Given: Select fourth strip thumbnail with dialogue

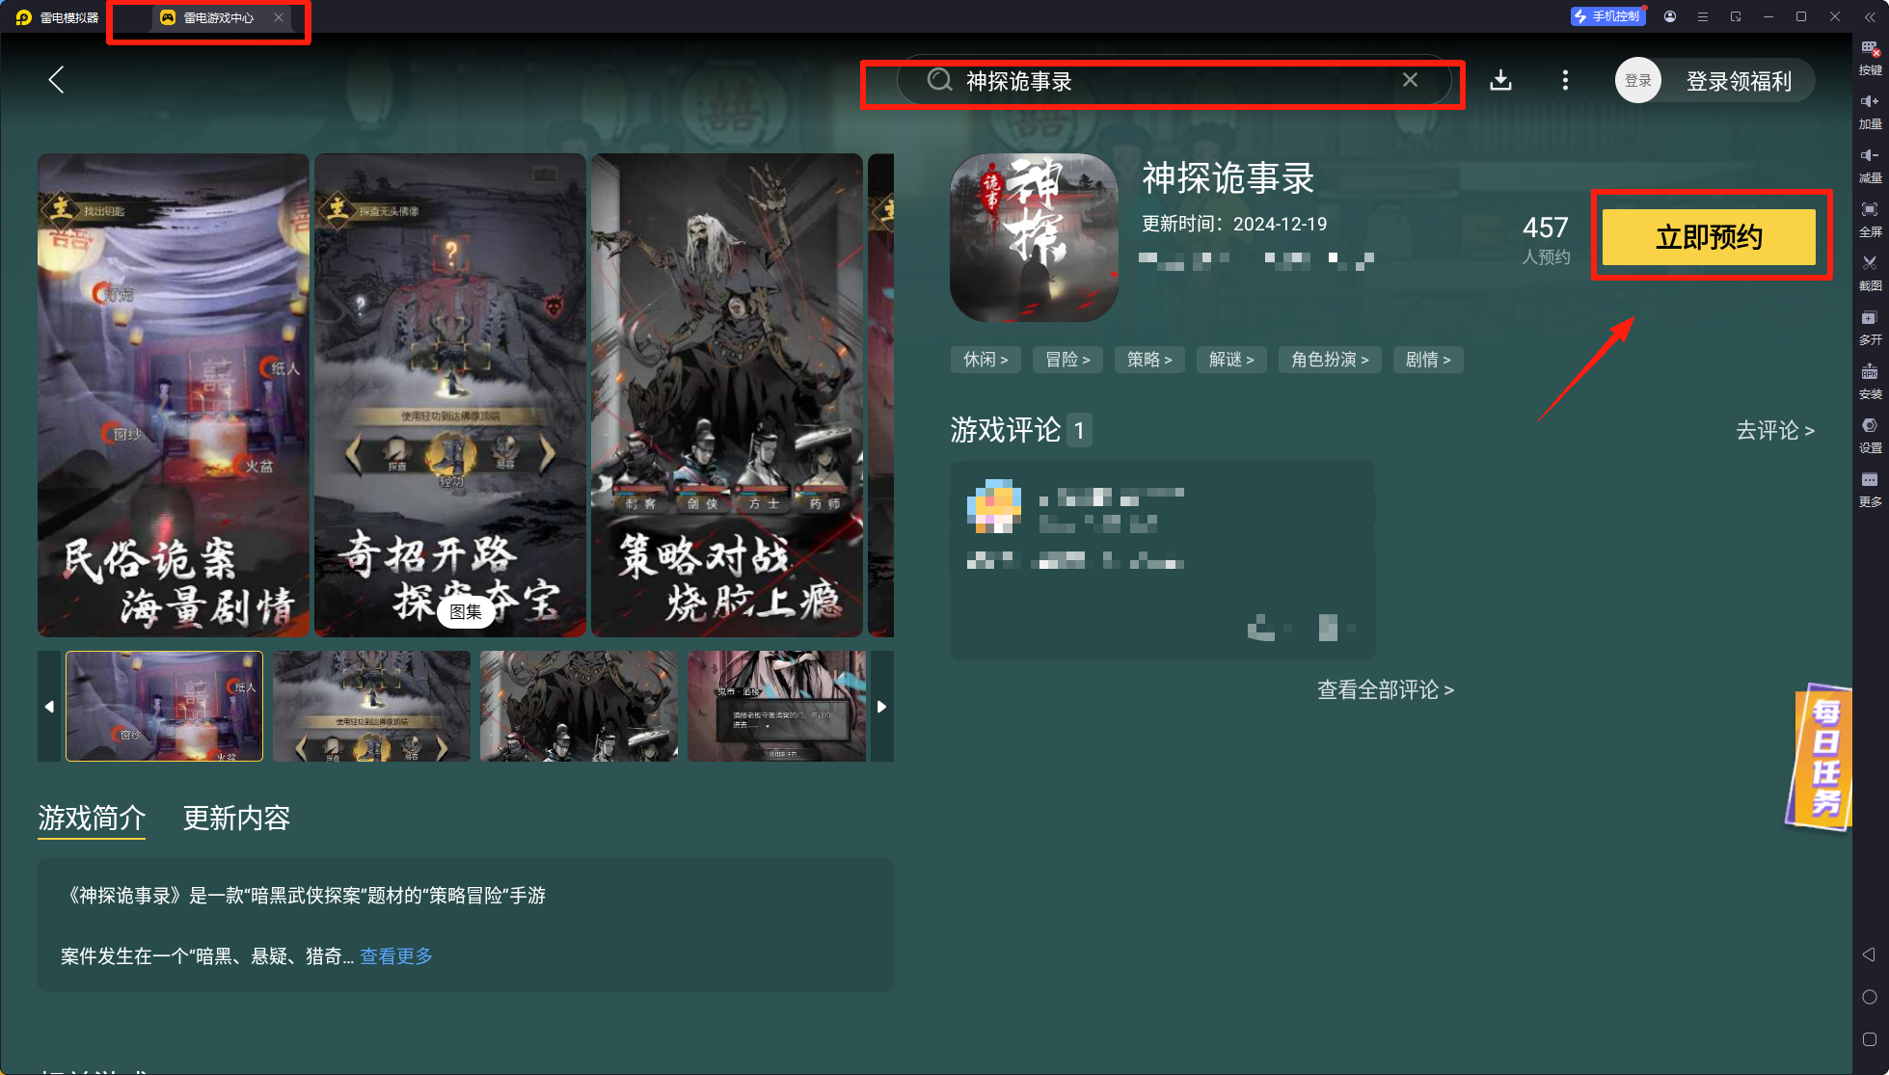Looking at the screenshot, I should [x=777, y=707].
